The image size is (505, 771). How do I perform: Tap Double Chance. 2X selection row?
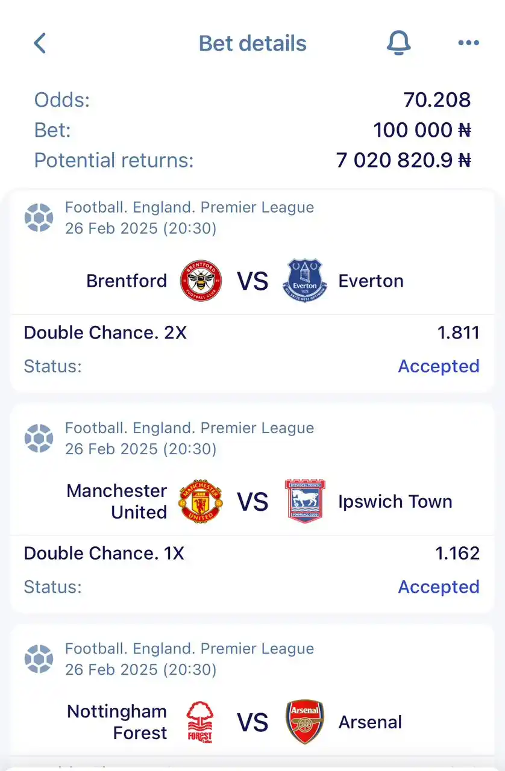point(252,332)
